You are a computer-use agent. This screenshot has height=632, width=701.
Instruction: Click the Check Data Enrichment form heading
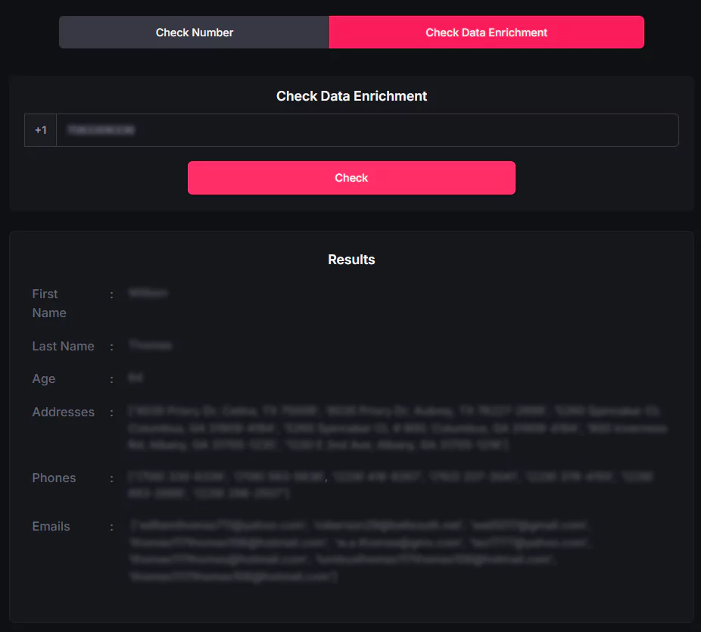(x=351, y=96)
